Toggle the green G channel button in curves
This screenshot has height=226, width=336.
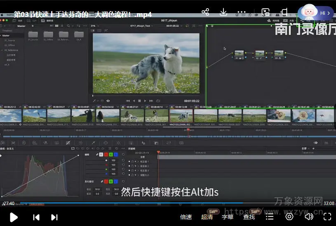[111, 154]
